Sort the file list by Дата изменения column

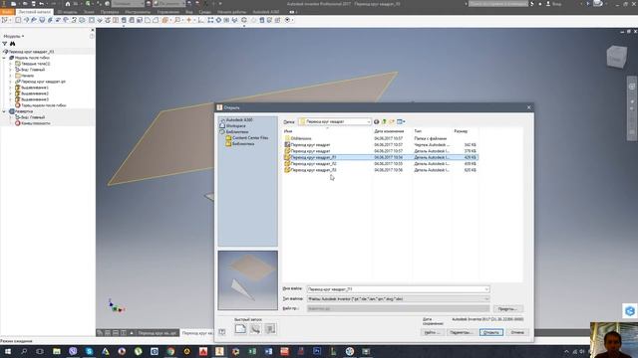389,131
